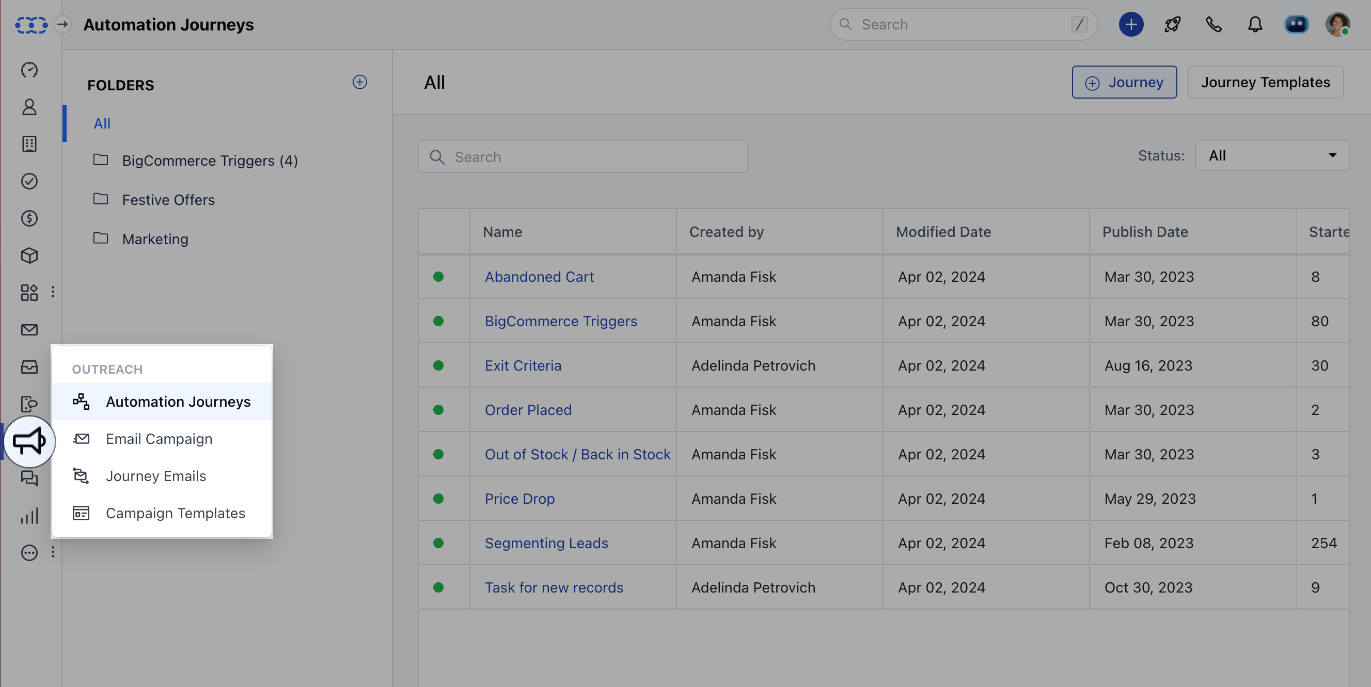Open the Segmenting Leads journey
1371x687 pixels.
(546, 544)
